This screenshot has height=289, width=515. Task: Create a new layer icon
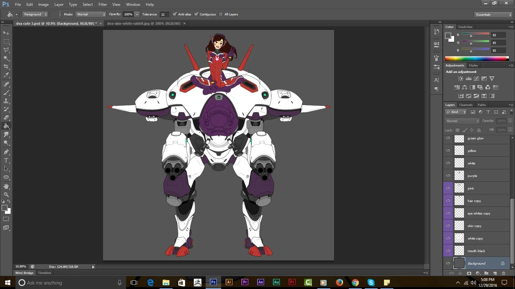(x=495, y=273)
